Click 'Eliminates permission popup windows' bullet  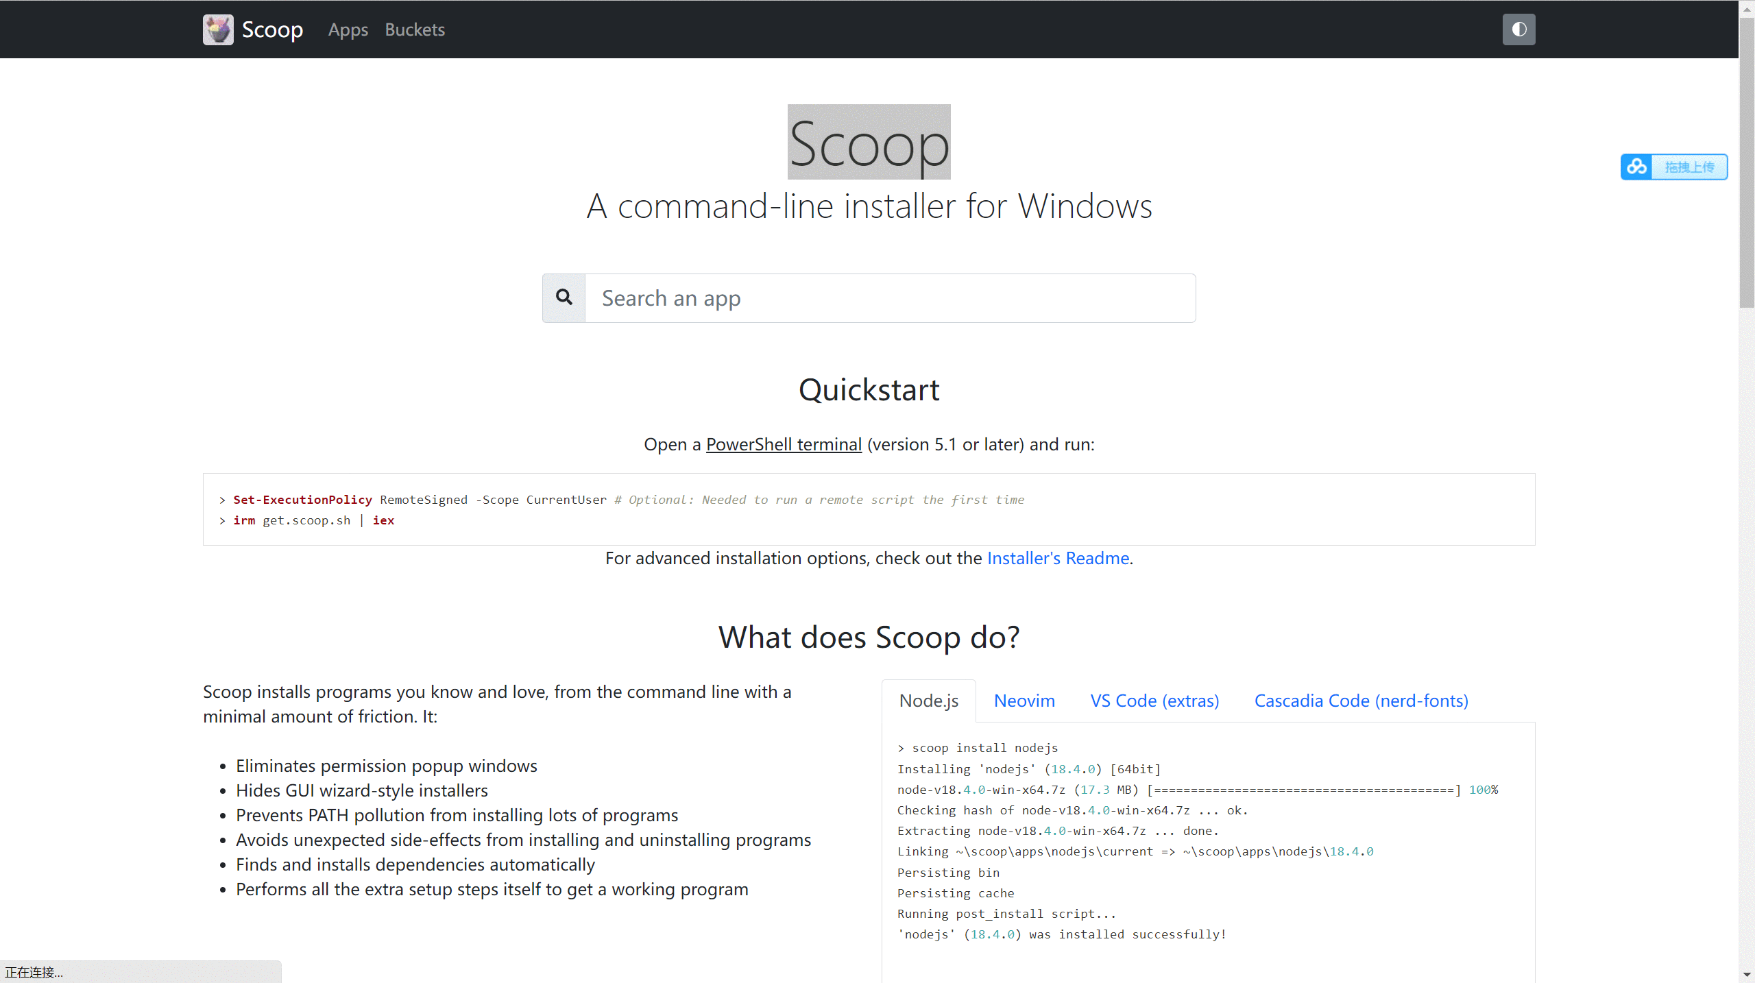pos(387,766)
